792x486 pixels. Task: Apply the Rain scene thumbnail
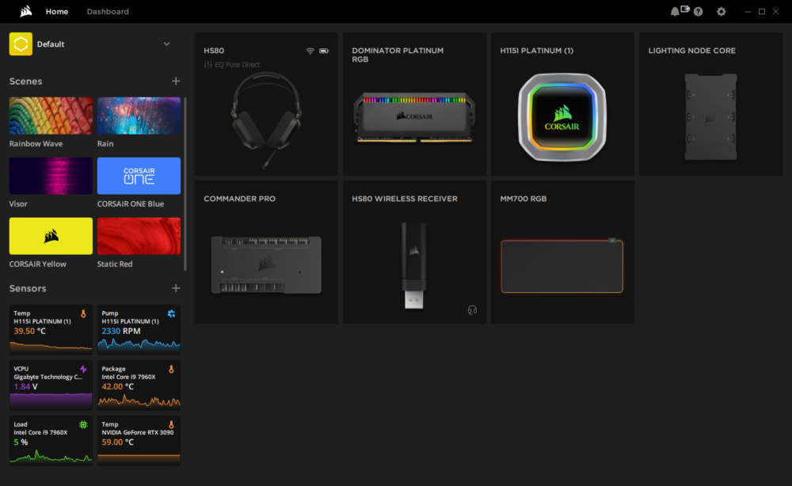[139, 116]
